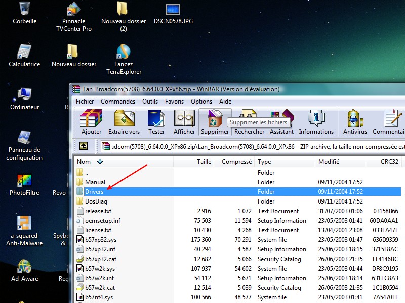Select the Manual folder in the list

coord(95,182)
